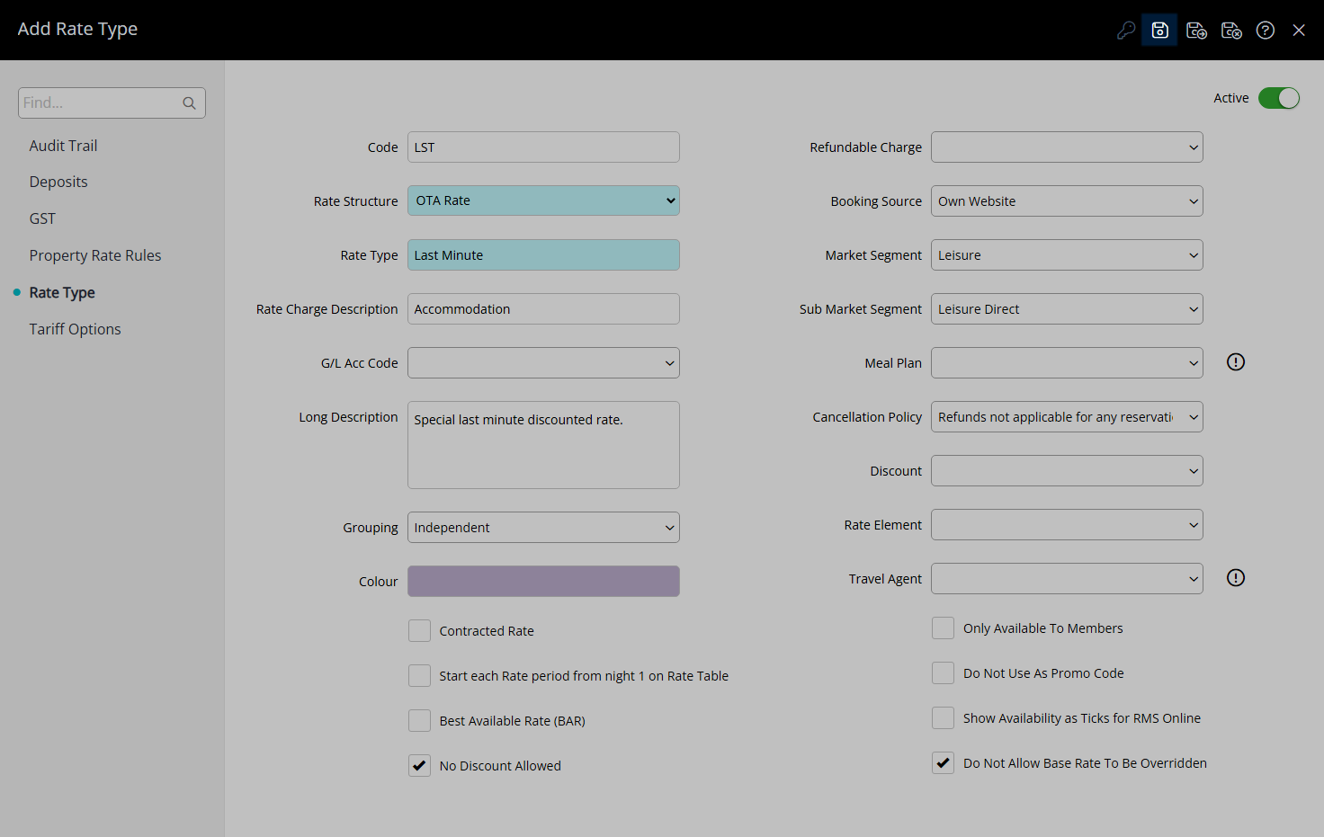Expand the Discount dropdown
Viewport: 1324px width, 837px height.
pyautogui.click(x=1067, y=470)
